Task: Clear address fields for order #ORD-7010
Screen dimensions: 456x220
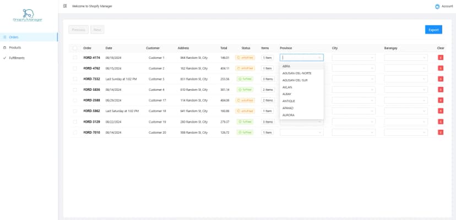Action: point(441,132)
